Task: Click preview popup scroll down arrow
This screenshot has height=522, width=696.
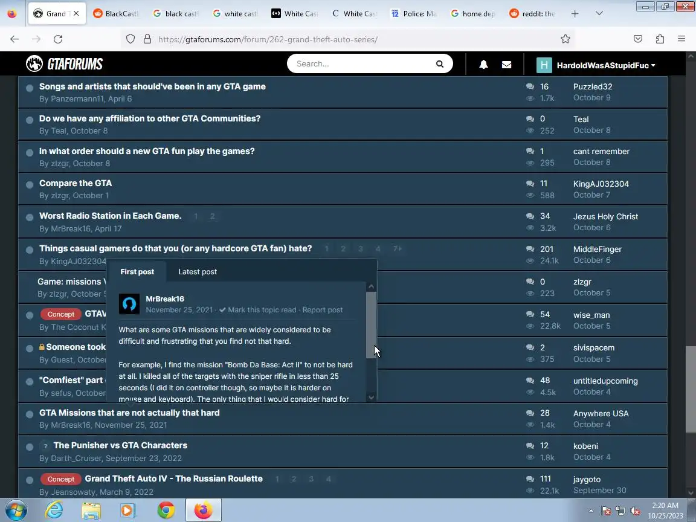Action: [x=372, y=398]
